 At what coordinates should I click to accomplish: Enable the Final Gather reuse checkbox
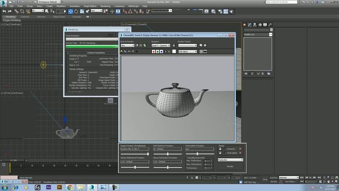click(225, 153)
